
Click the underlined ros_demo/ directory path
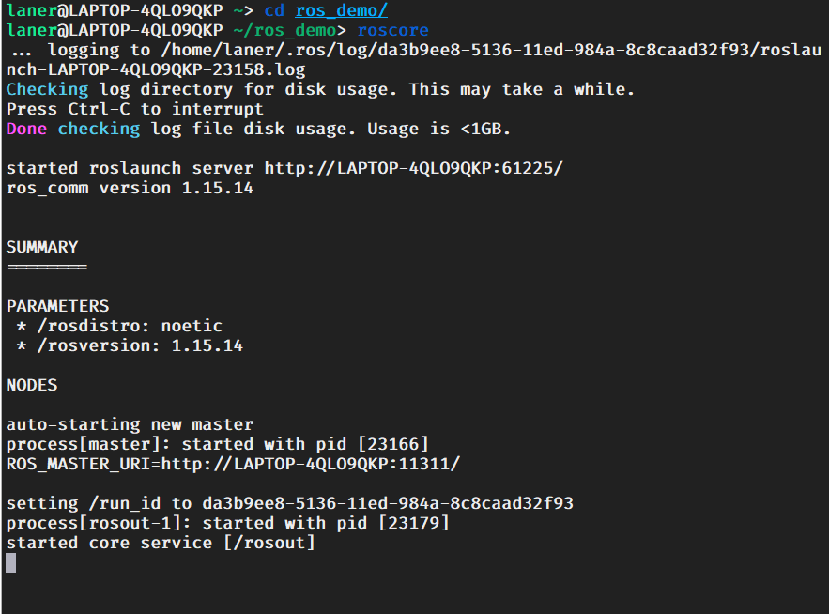341,10
